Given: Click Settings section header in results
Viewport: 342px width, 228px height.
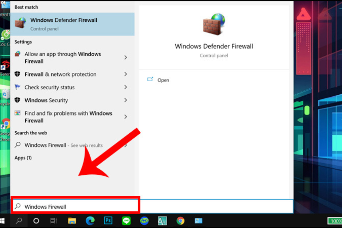Looking at the screenshot, I should pyautogui.click(x=23, y=42).
